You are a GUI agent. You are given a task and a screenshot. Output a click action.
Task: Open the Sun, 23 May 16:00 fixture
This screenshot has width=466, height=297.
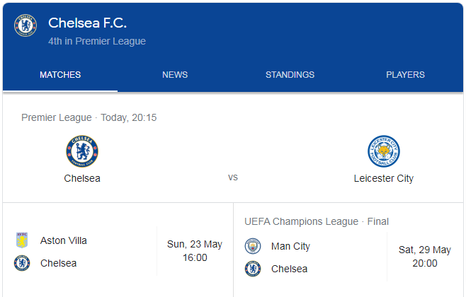tap(118, 251)
